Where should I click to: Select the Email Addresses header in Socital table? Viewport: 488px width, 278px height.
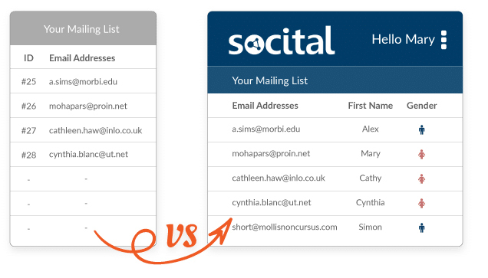pos(265,106)
